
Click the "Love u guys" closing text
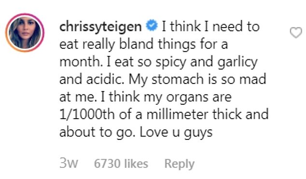pyautogui.click(x=176, y=133)
